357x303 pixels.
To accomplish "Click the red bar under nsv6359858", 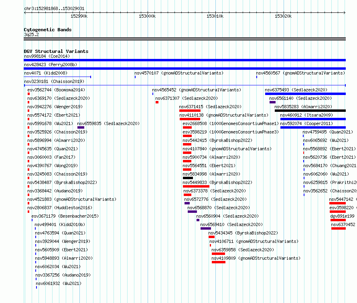I will [x=218, y=254].
